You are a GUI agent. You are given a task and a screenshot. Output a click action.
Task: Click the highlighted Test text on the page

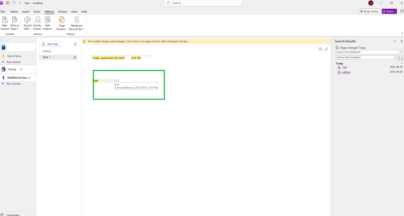tap(95, 81)
